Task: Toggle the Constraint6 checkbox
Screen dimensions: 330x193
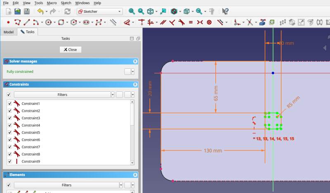Action: pos(9,140)
